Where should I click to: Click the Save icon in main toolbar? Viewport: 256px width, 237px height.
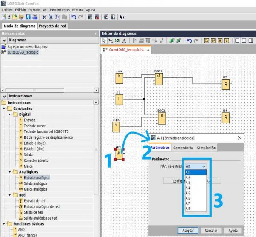[x=28, y=17]
